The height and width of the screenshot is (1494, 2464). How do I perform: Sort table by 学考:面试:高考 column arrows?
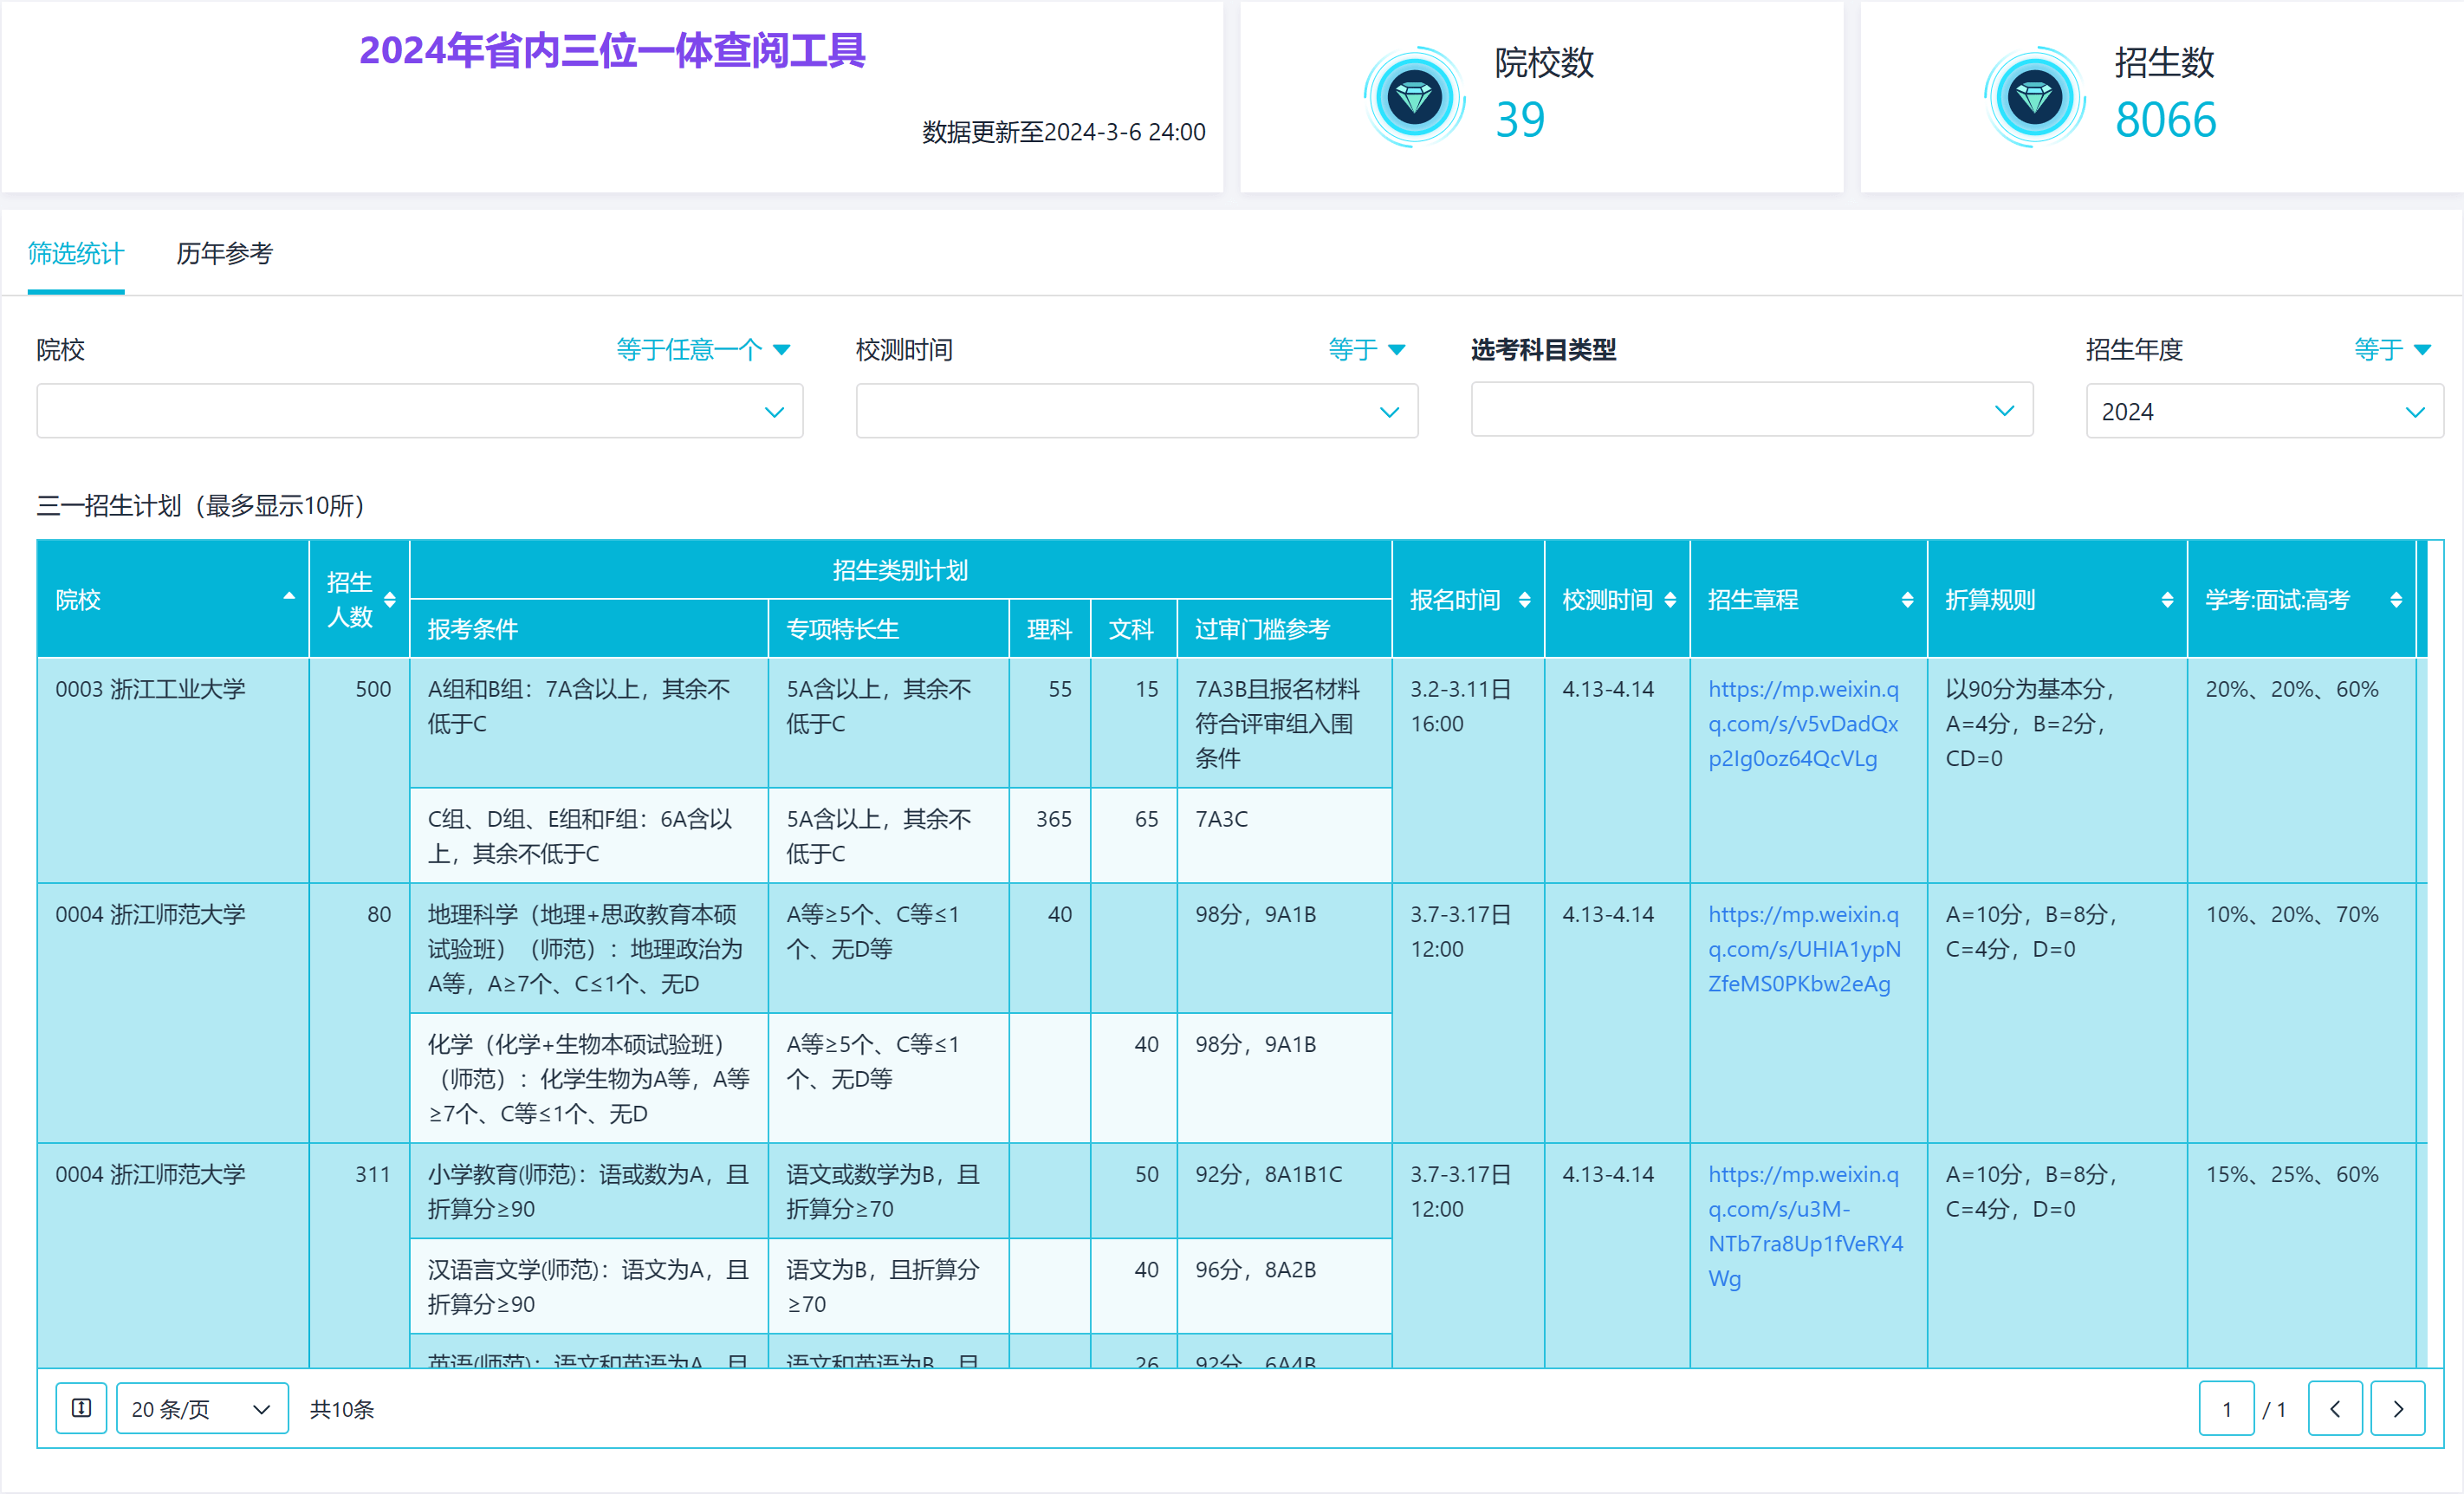2396,599
